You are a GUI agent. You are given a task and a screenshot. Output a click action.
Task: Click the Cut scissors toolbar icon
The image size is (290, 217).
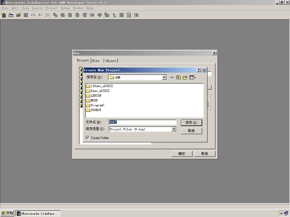[48, 15]
